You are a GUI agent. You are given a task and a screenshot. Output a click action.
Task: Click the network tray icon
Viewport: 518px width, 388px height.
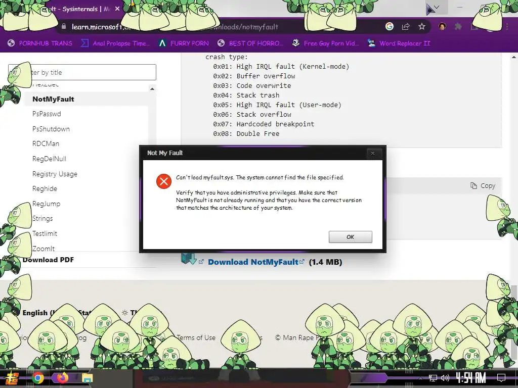click(433, 378)
